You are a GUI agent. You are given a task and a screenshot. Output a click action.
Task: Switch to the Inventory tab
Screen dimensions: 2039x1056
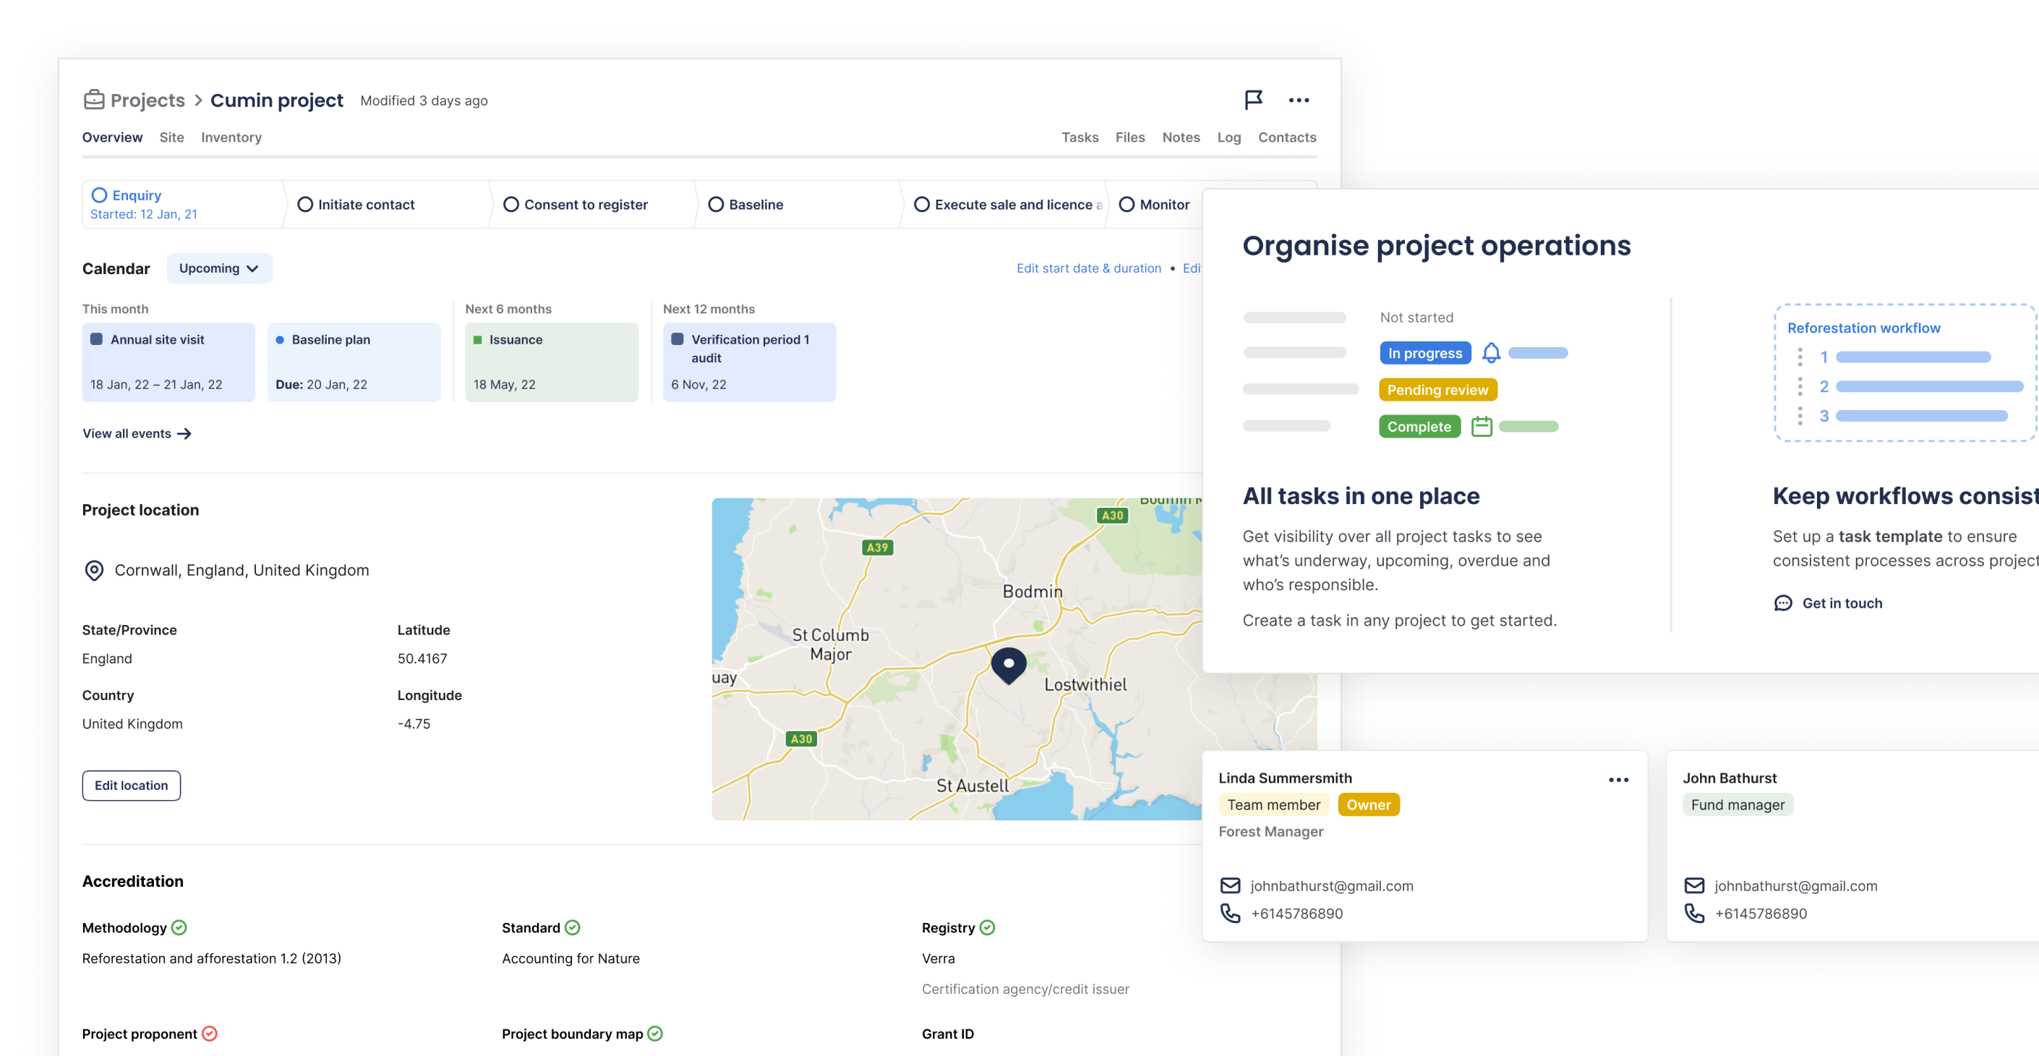pos(231,137)
